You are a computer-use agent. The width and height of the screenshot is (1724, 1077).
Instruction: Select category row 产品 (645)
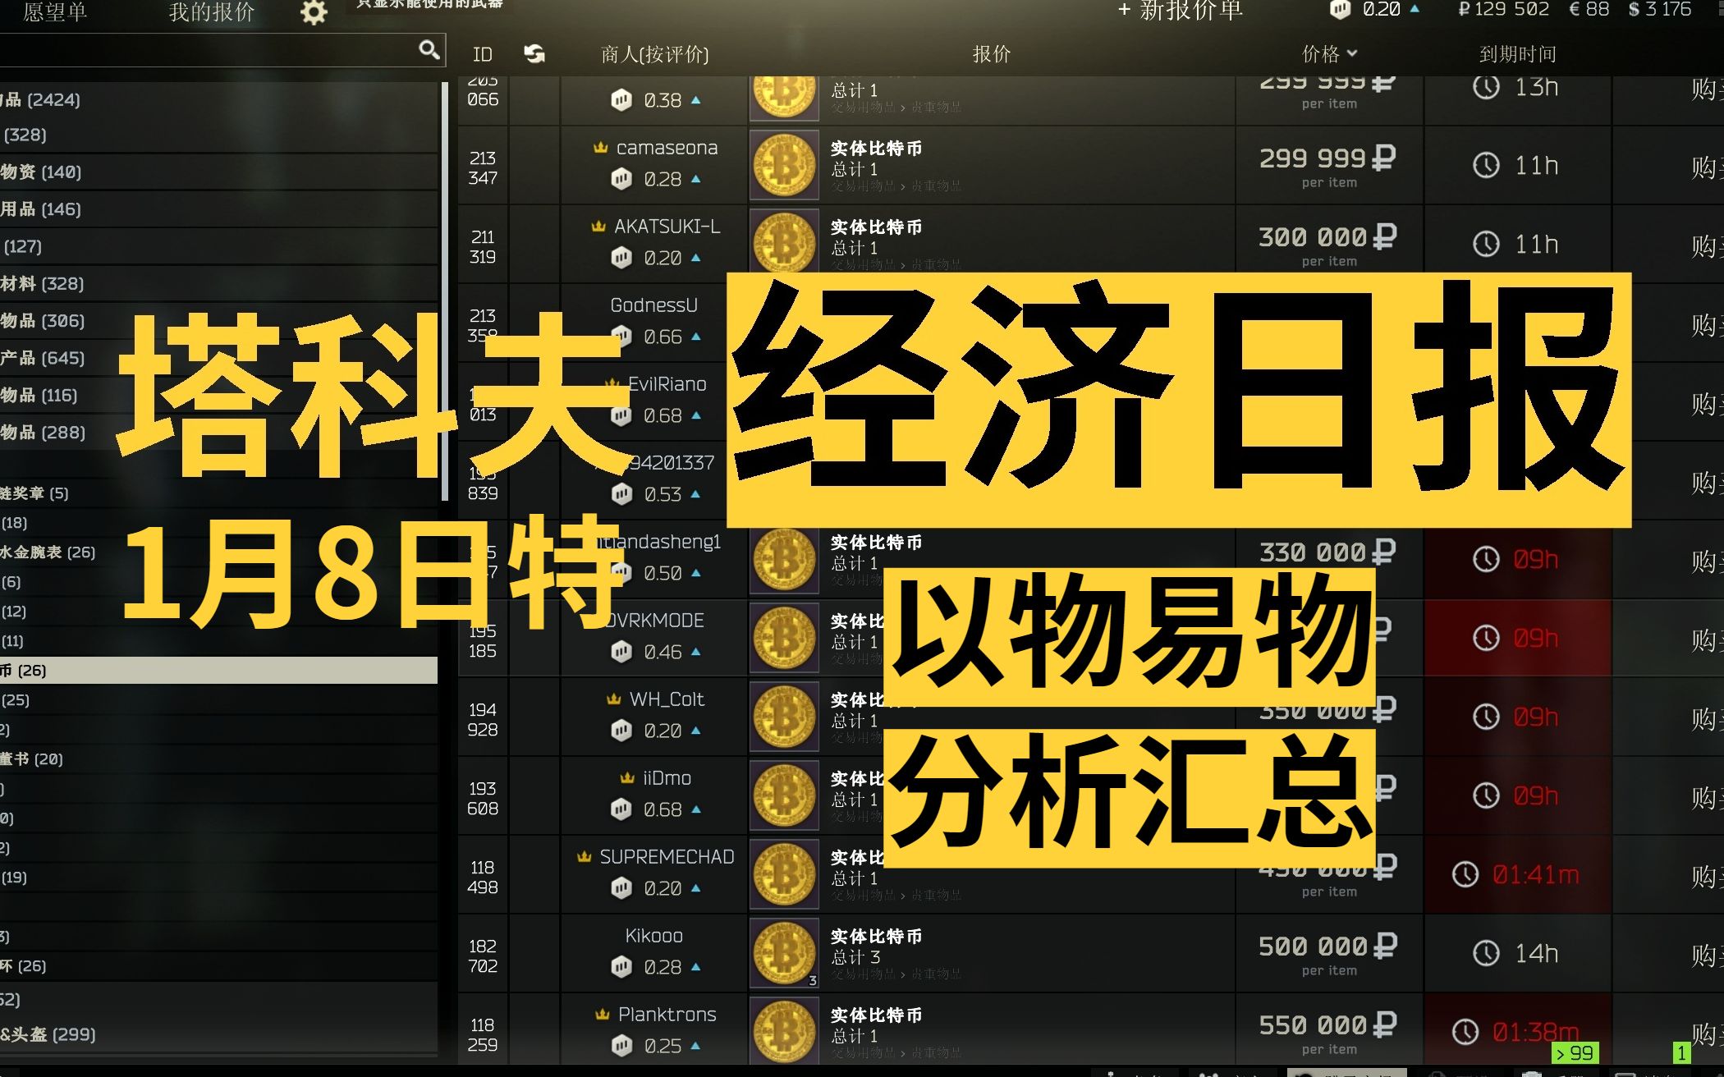218,357
